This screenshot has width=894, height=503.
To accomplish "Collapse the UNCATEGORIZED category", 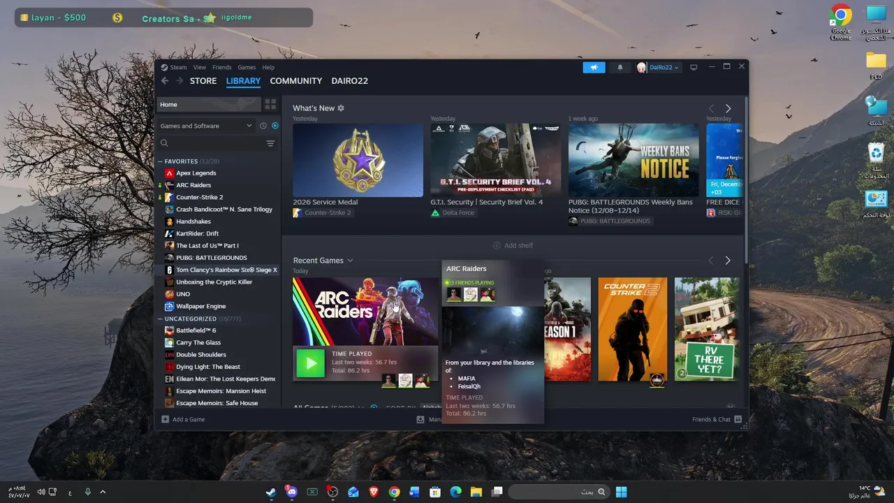I will (160, 319).
